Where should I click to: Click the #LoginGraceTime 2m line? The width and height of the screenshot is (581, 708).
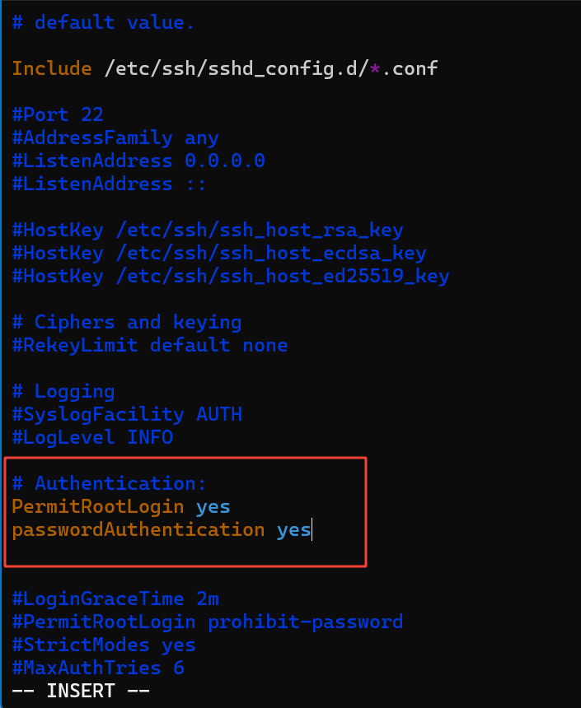[x=115, y=599]
